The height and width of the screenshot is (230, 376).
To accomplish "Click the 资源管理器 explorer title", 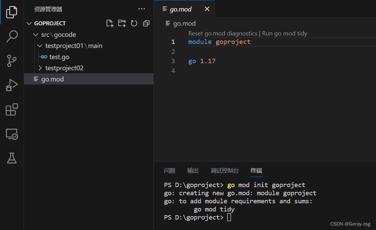I will point(48,9).
